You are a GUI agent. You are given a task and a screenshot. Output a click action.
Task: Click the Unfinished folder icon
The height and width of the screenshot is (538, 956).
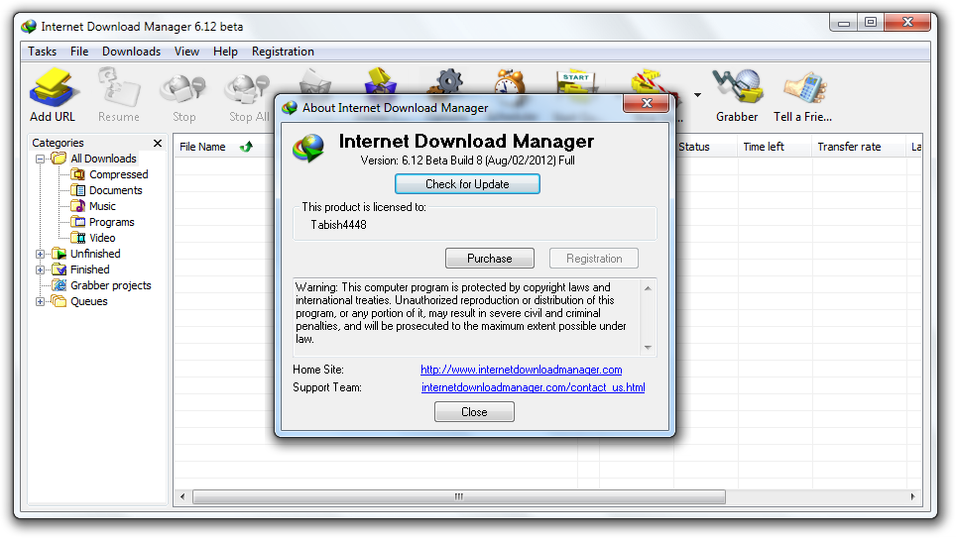(x=60, y=254)
